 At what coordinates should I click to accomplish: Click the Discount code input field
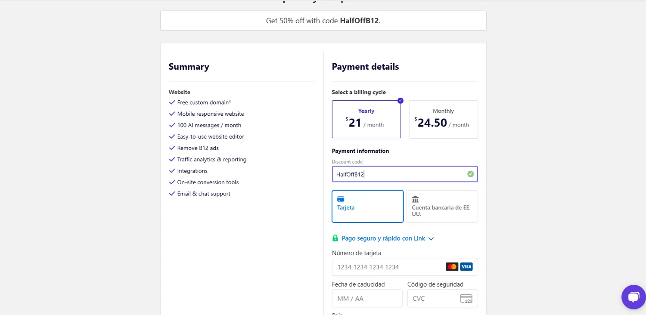405,174
